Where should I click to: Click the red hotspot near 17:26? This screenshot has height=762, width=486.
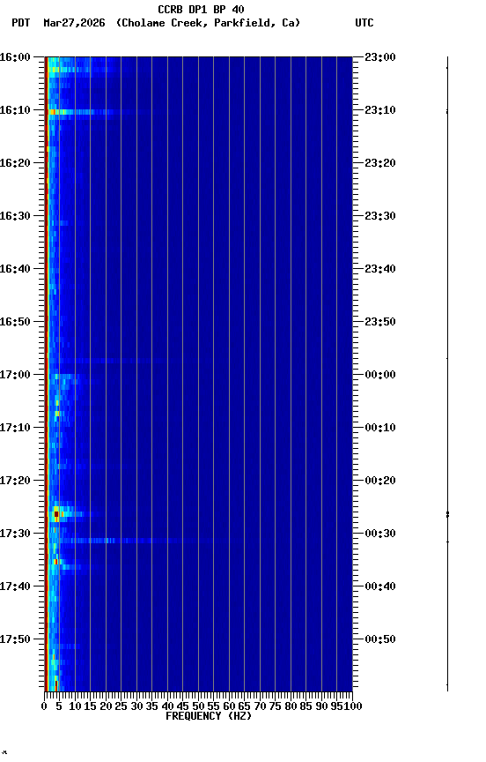click(56, 514)
